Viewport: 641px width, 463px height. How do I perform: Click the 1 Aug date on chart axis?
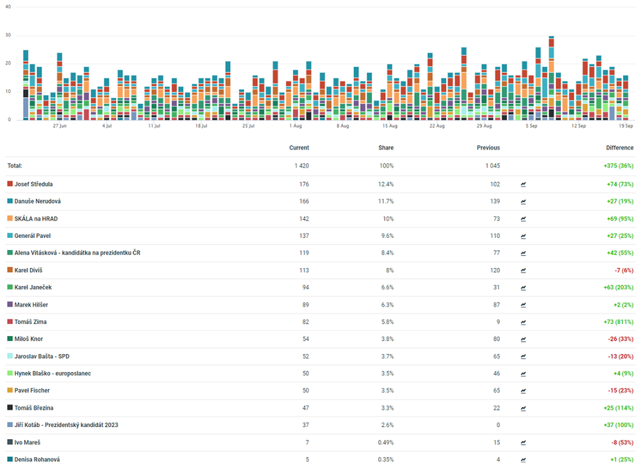pyautogui.click(x=296, y=126)
